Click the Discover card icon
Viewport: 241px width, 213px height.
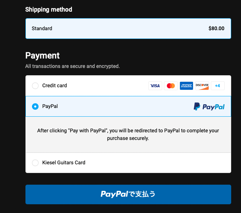coord(202,86)
